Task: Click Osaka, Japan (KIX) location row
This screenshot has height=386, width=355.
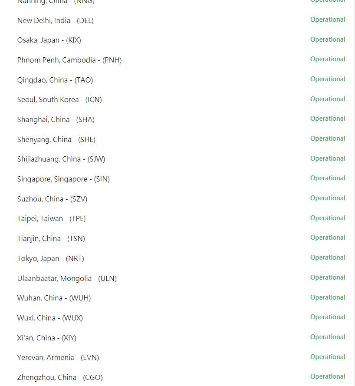Action: [x=49, y=40]
